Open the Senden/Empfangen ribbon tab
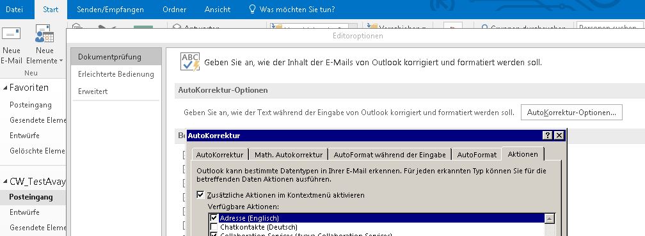Image resolution: width=645 pixels, height=236 pixels. (x=110, y=9)
